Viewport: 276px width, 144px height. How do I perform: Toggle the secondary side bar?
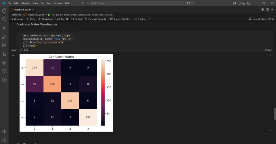[x=249, y=3]
